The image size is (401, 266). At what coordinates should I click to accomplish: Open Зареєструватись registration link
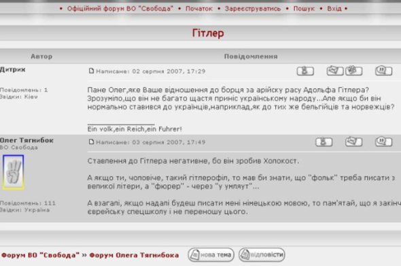click(x=253, y=9)
